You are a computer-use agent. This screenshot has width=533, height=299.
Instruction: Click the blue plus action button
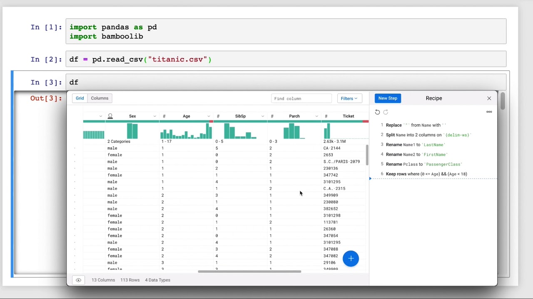351,258
